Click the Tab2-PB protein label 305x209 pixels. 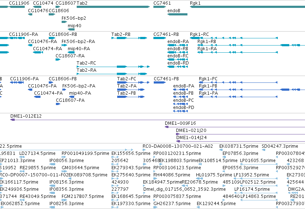pyautogui.click(x=126, y=93)
